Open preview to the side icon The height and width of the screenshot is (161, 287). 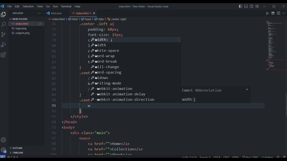pyautogui.click(x=273, y=13)
